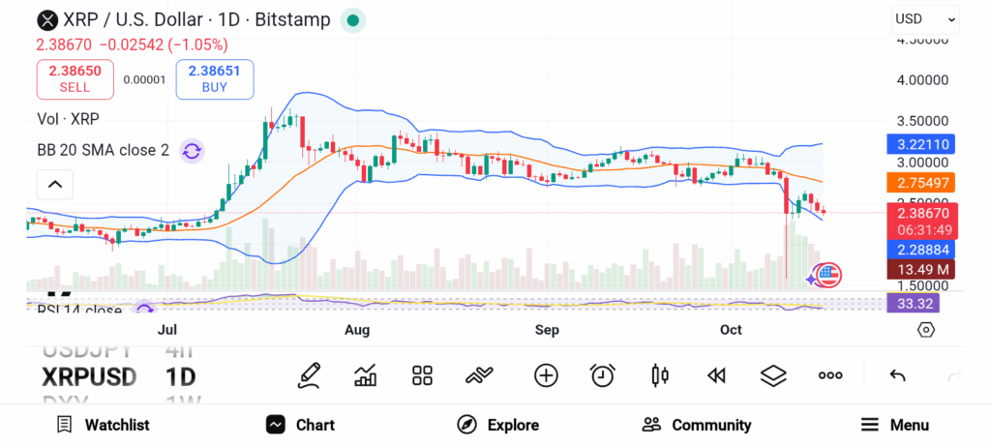Collapse the indicator legend with chevron
The image size is (991, 446).
click(55, 184)
